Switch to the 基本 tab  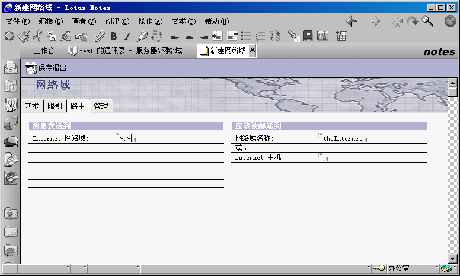[32, 106]
